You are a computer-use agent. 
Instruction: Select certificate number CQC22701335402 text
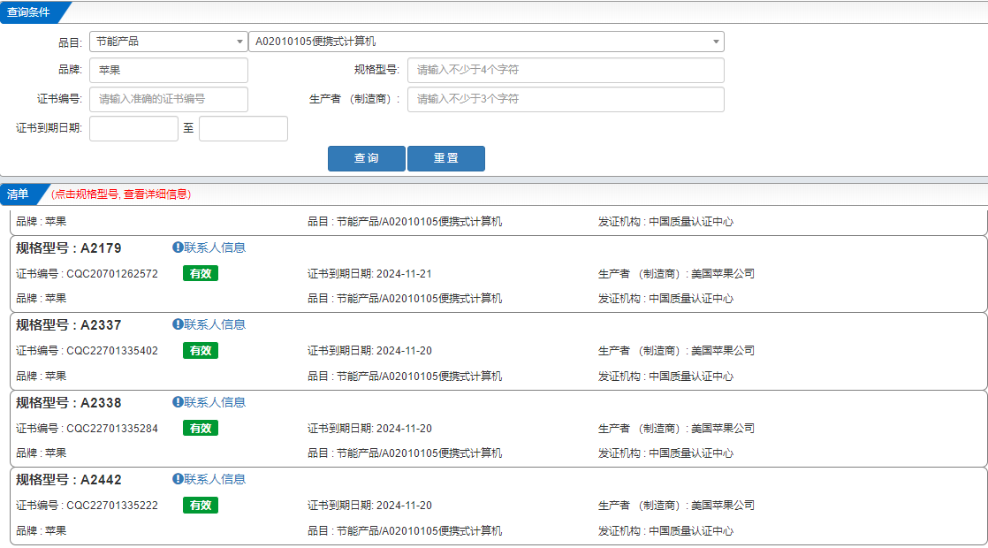click(112, 351)
